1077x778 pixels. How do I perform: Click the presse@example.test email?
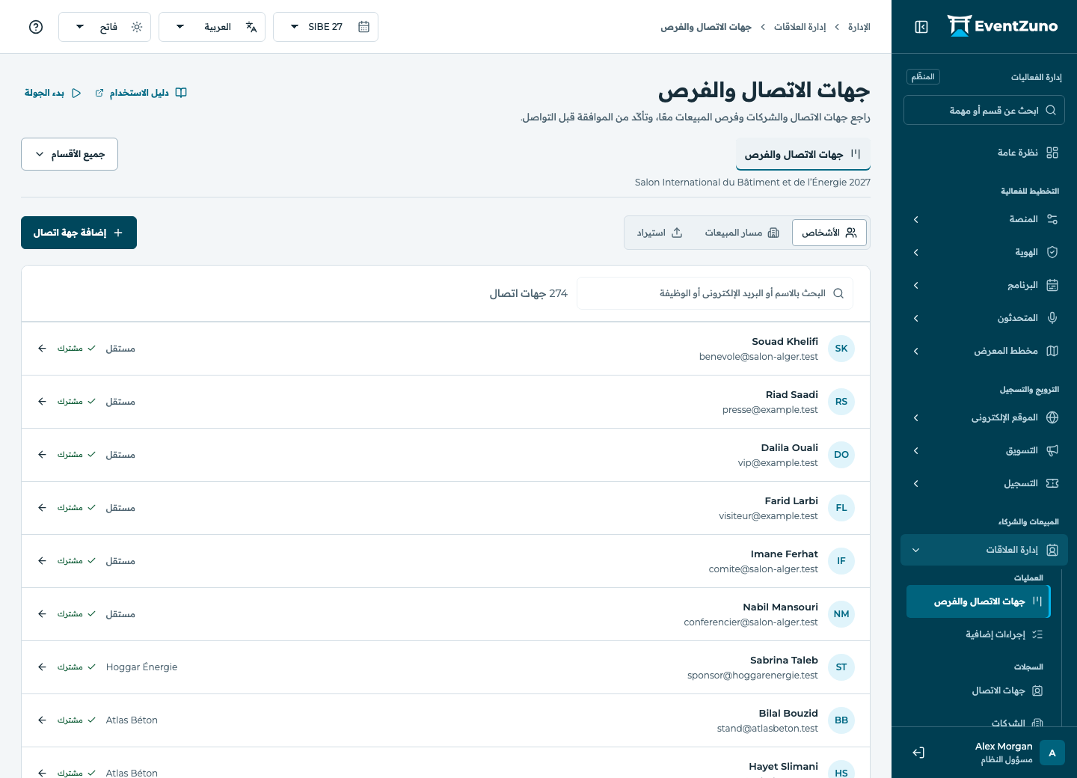[x=770, y=410]
